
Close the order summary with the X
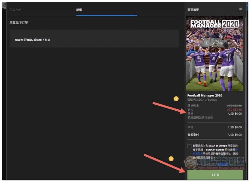(x=240, y=9)
